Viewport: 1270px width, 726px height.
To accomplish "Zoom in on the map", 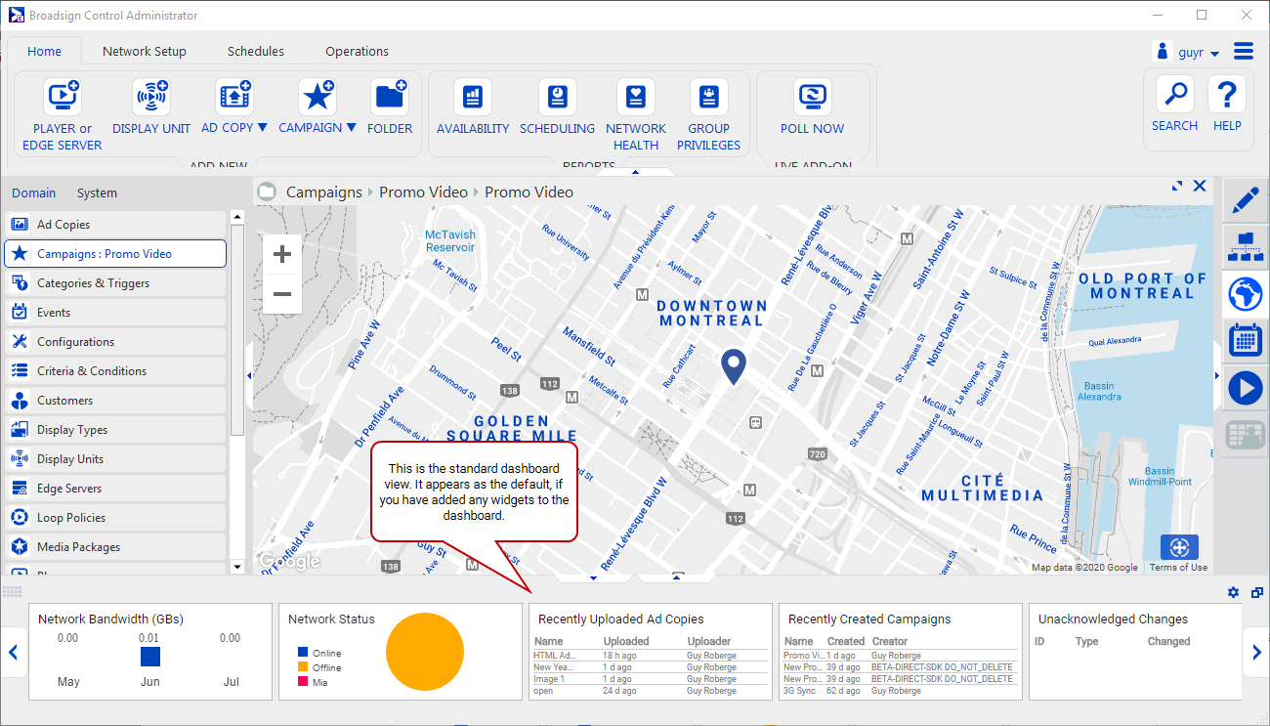I will tap(282, 255).
